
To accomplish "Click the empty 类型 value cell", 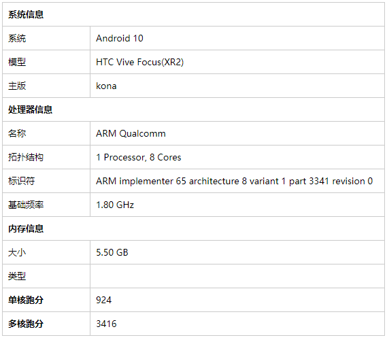I will pyautogui.click(x=237, y=276).
